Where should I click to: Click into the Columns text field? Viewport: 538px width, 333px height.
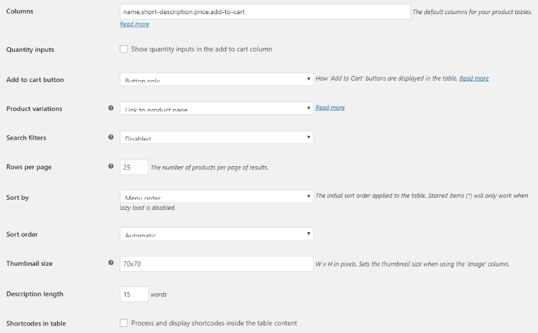(x=265, y=11)
